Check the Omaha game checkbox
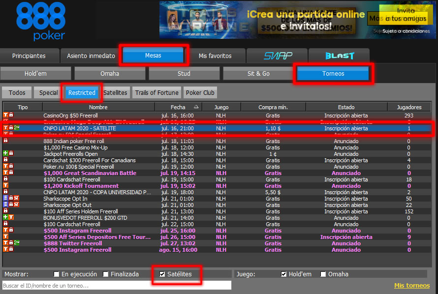This screenshot has height=294, width=438. coord(323,274)
